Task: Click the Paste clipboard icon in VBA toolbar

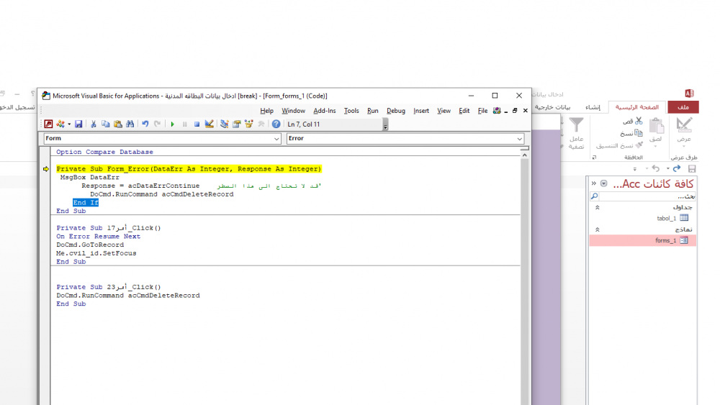Action: (118, 124)
